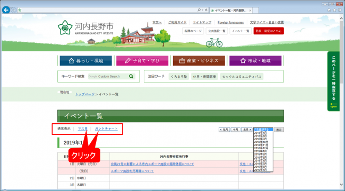Viewport: 345px width, 191px height.
Task: Click the 休日・夜間医療 featured keyword
Action: [204, 77]
